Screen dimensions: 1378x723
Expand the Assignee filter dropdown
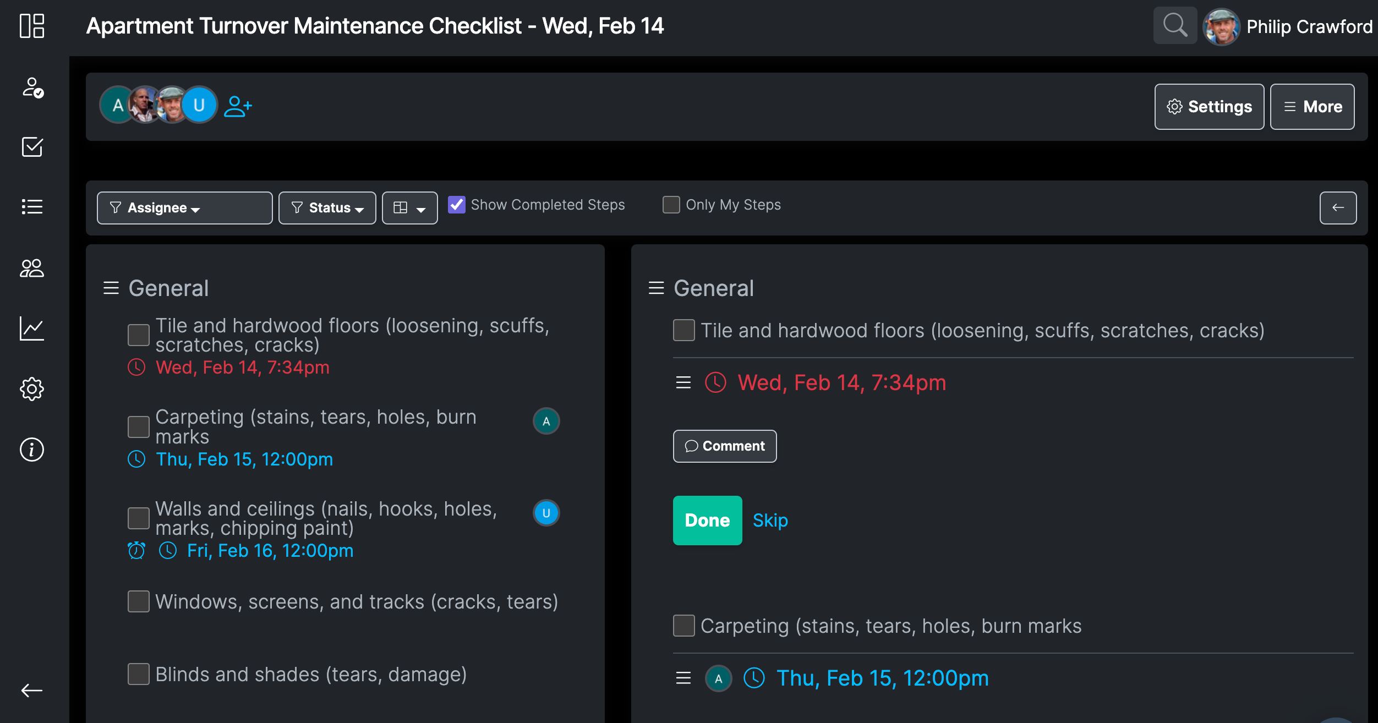tap(184, 208)
